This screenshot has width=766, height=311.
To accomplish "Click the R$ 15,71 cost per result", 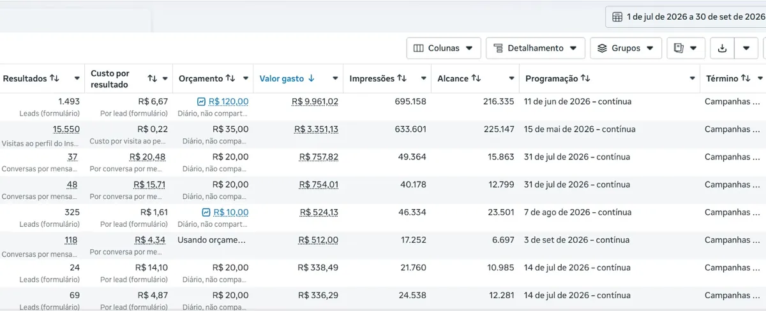I will pos(151,184).
